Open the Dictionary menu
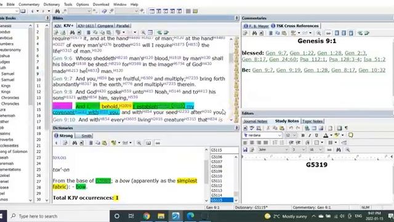This screenshot has width=394, height=222. [x=52, y=4]
